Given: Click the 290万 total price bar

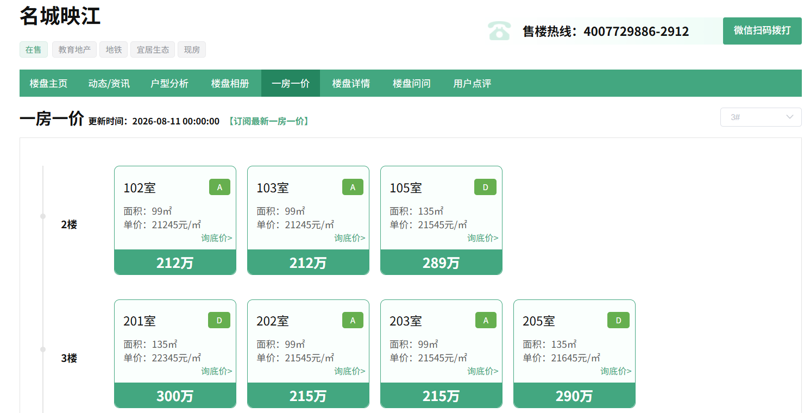Looking at the screenshot, I should [574, 396].
